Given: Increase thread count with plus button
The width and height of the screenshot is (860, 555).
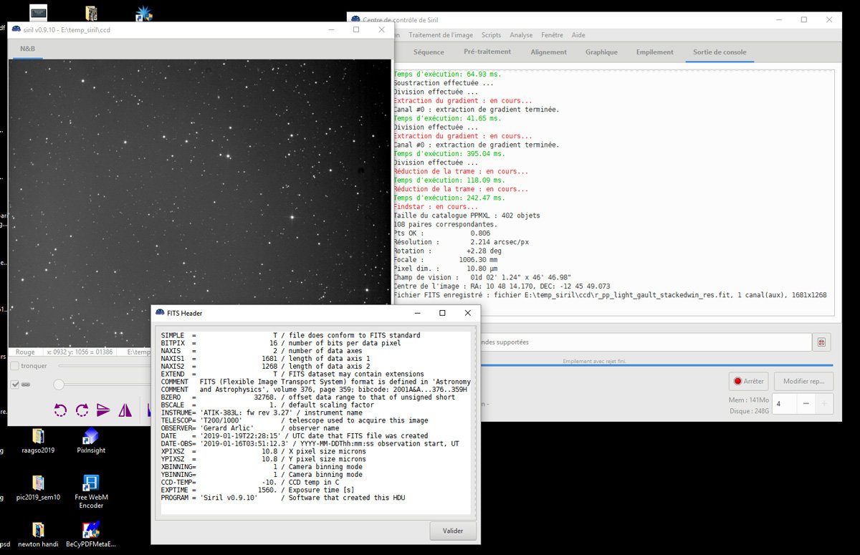Looking at the screenshot, I should point(823,404).
